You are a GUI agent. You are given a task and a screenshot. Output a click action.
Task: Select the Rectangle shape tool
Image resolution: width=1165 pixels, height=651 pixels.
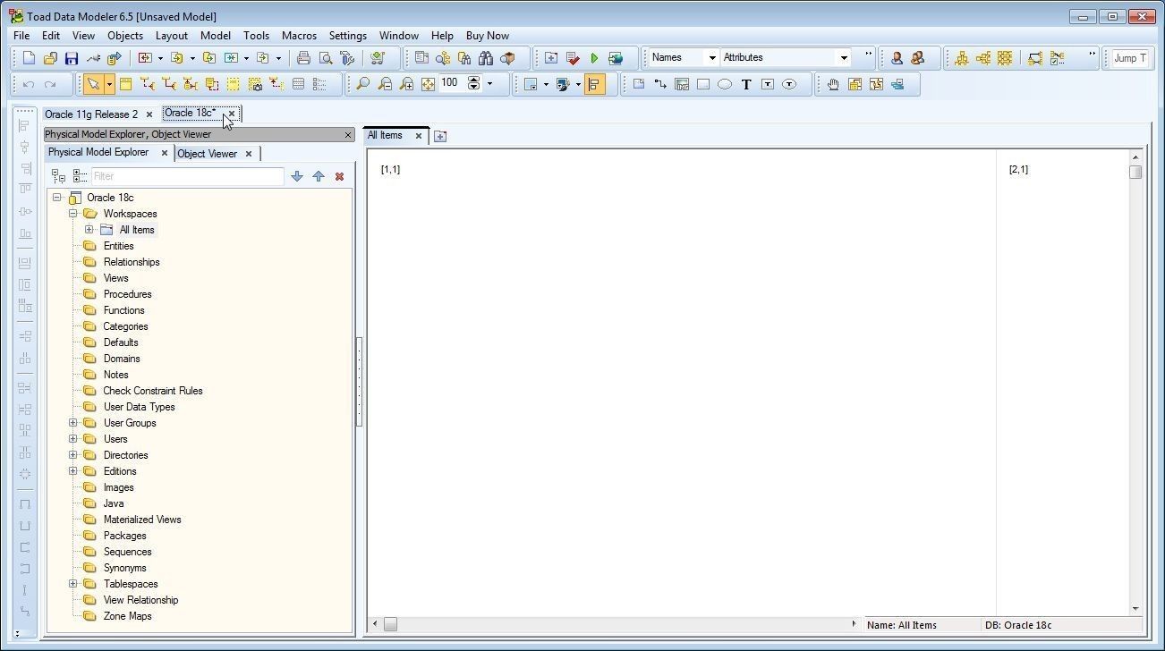coord(703,84)
